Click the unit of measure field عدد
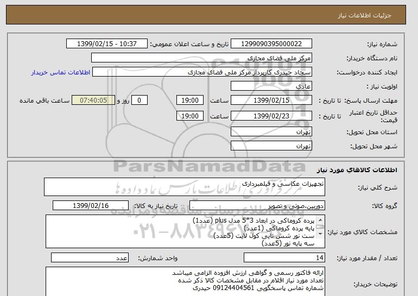Image resolution: width=418 pixels, height=296 pixels. [90, 258]
